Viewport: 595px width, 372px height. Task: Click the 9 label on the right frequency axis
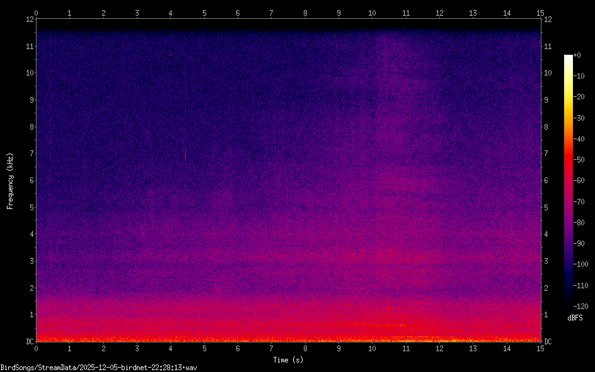(x=546, y=99)
